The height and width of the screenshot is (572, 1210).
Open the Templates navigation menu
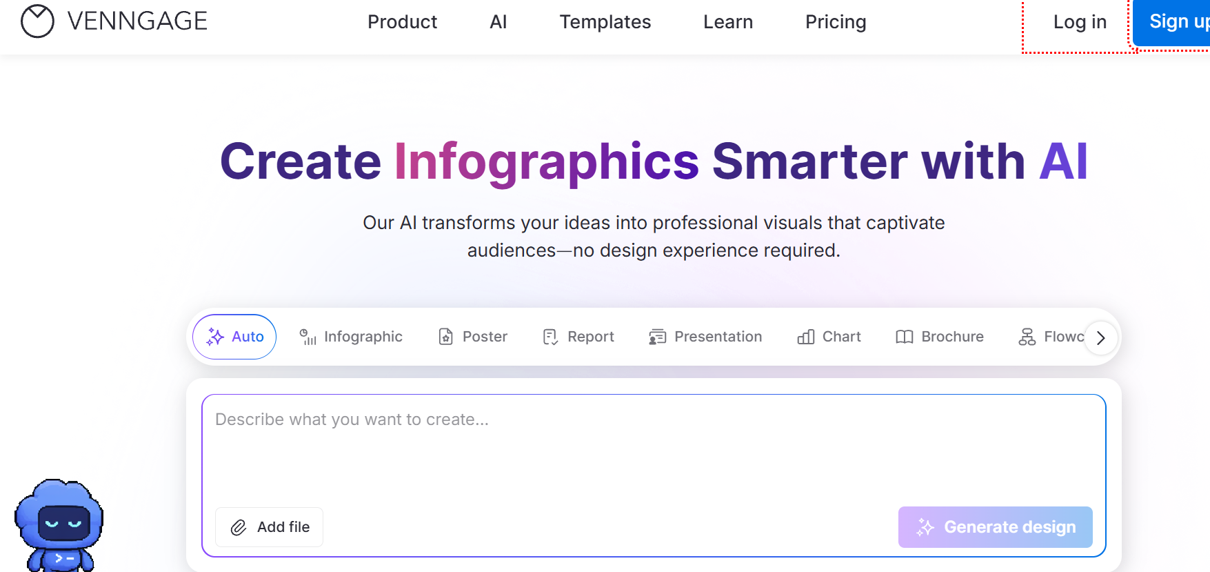coord(605,22)
